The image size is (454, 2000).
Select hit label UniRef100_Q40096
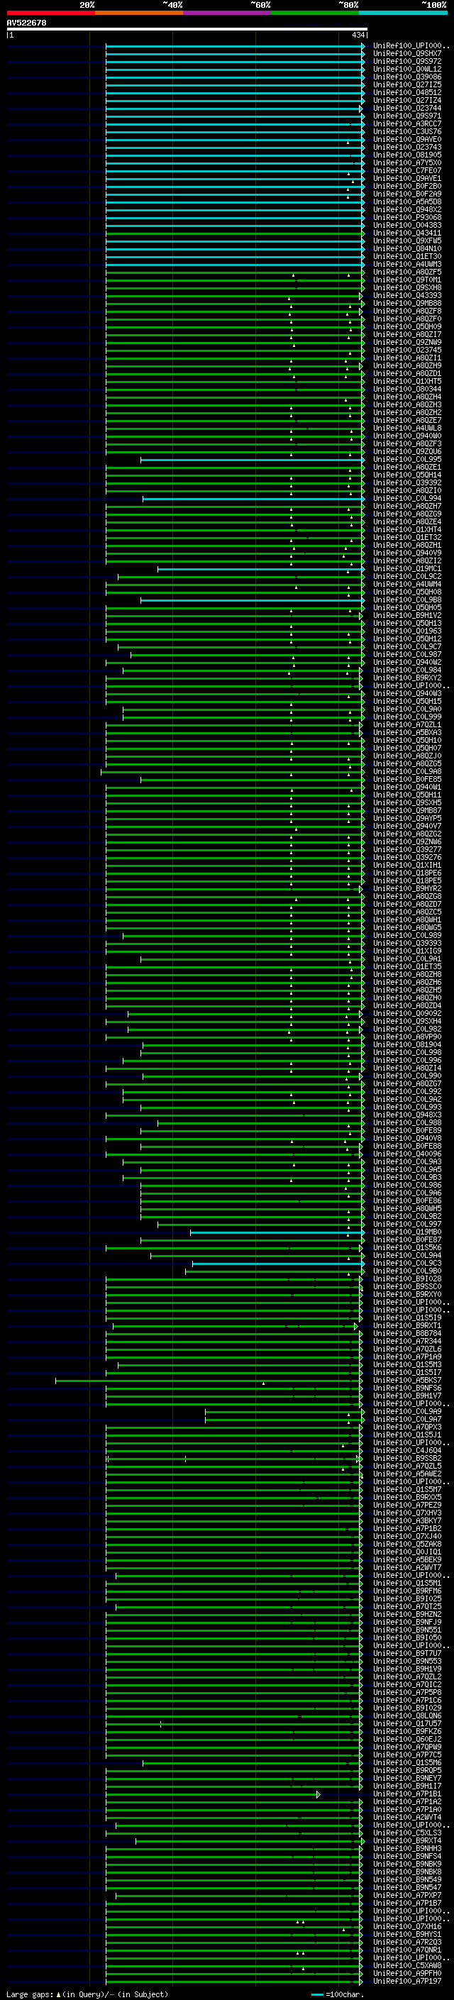(x=407, y=1154)
